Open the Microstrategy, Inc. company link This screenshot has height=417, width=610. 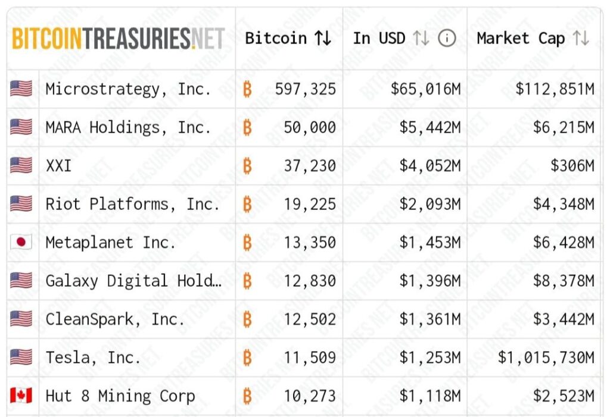128,89
